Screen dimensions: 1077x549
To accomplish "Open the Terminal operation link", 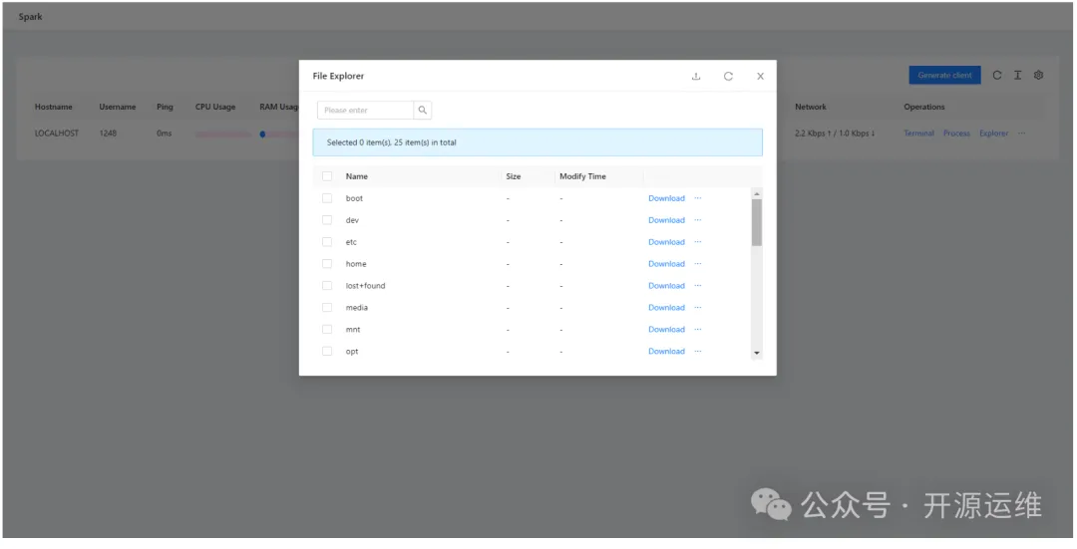I will tap(918, 134).
